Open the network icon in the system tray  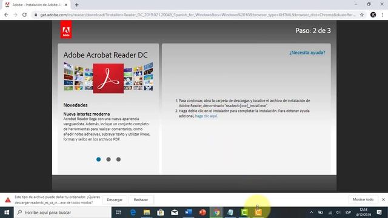click(x=330, y=213)
